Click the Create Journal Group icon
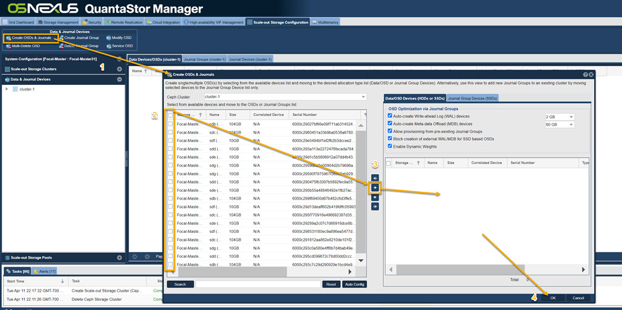 pyautogui.click(x=61, y=38)
